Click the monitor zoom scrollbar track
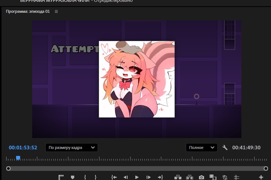The width and height of the screenshot is (271, 180). pyautogui.click(x=137, y=168)
